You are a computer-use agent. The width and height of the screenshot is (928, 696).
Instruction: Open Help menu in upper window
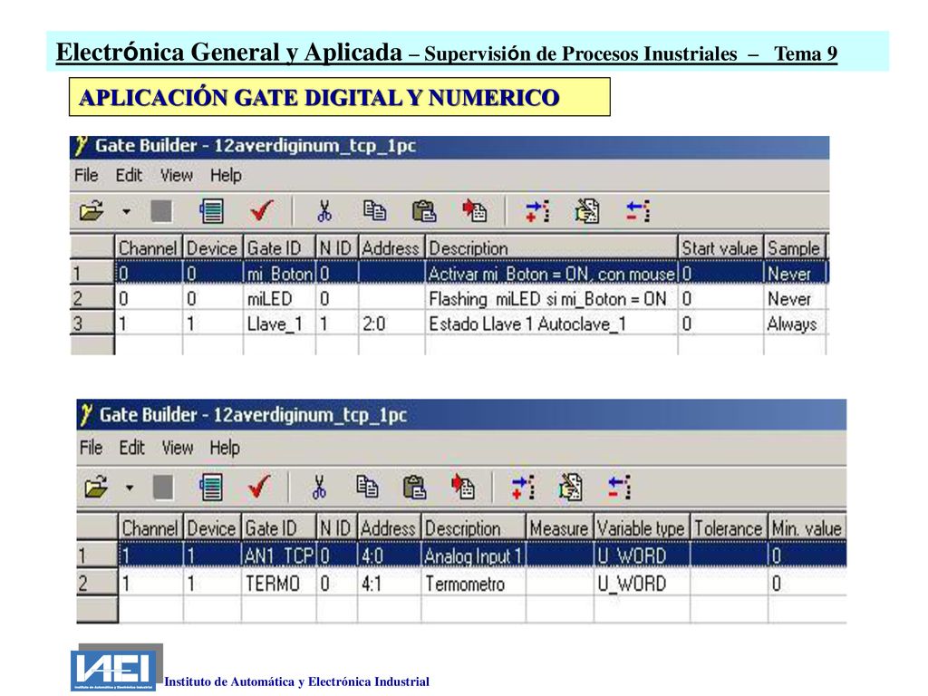[226, 176]
